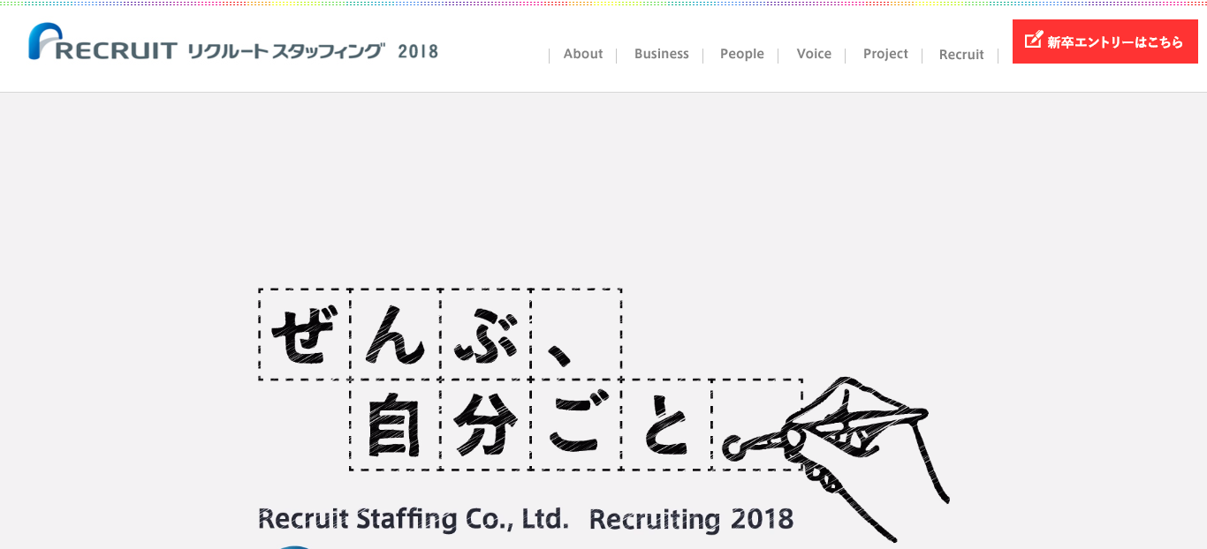Click the リクルートスタッフィング header text
The width and height of the screenshot is (1207, 549).
[x=286, y=51]
